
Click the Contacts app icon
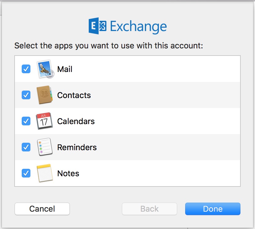point(45,95)
